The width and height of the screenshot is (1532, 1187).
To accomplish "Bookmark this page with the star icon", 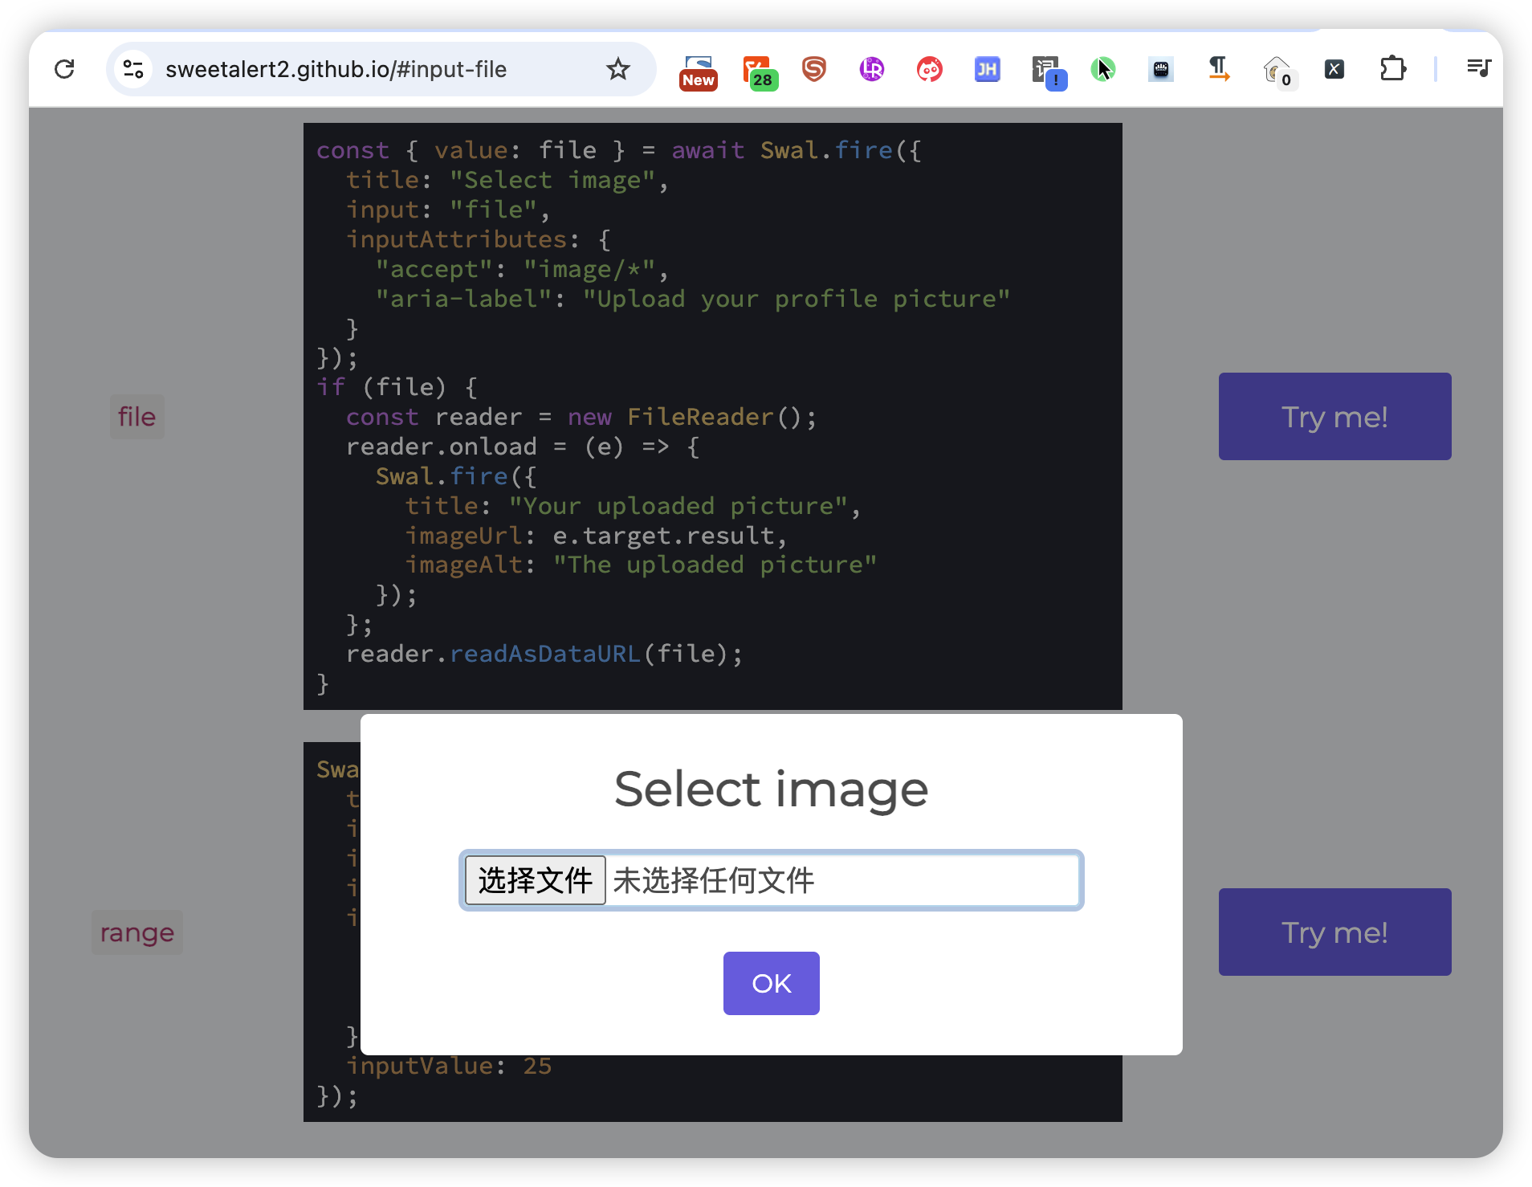I will [617, 69].
